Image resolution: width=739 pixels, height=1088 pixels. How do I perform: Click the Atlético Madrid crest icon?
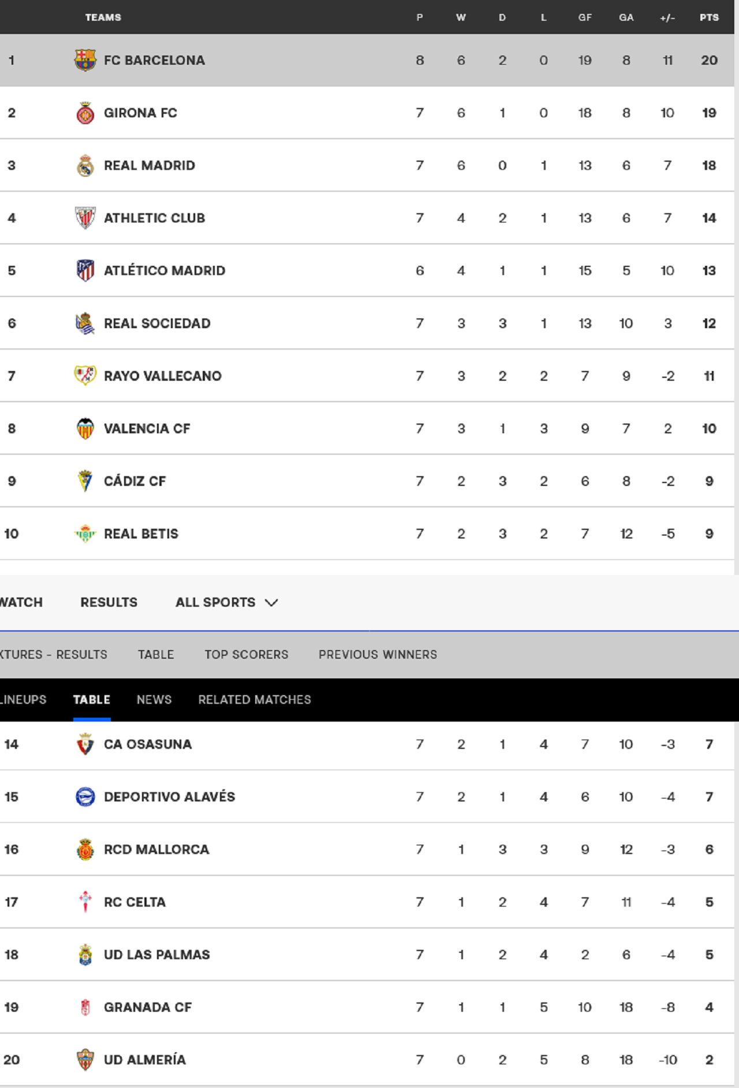coord(85,271)
